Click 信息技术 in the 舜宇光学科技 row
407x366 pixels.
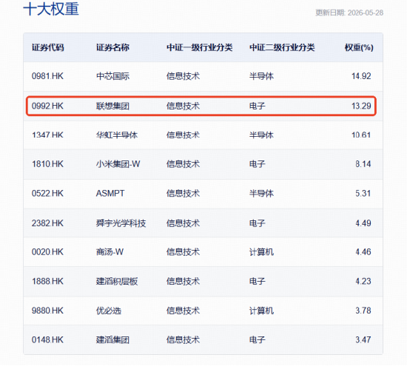point(183,223)
